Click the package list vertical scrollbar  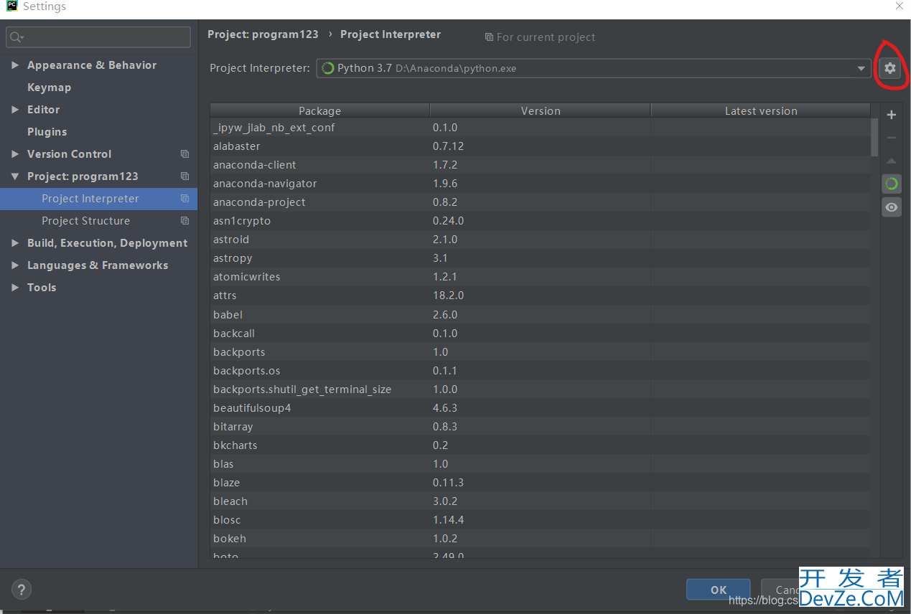click(874, 136)
